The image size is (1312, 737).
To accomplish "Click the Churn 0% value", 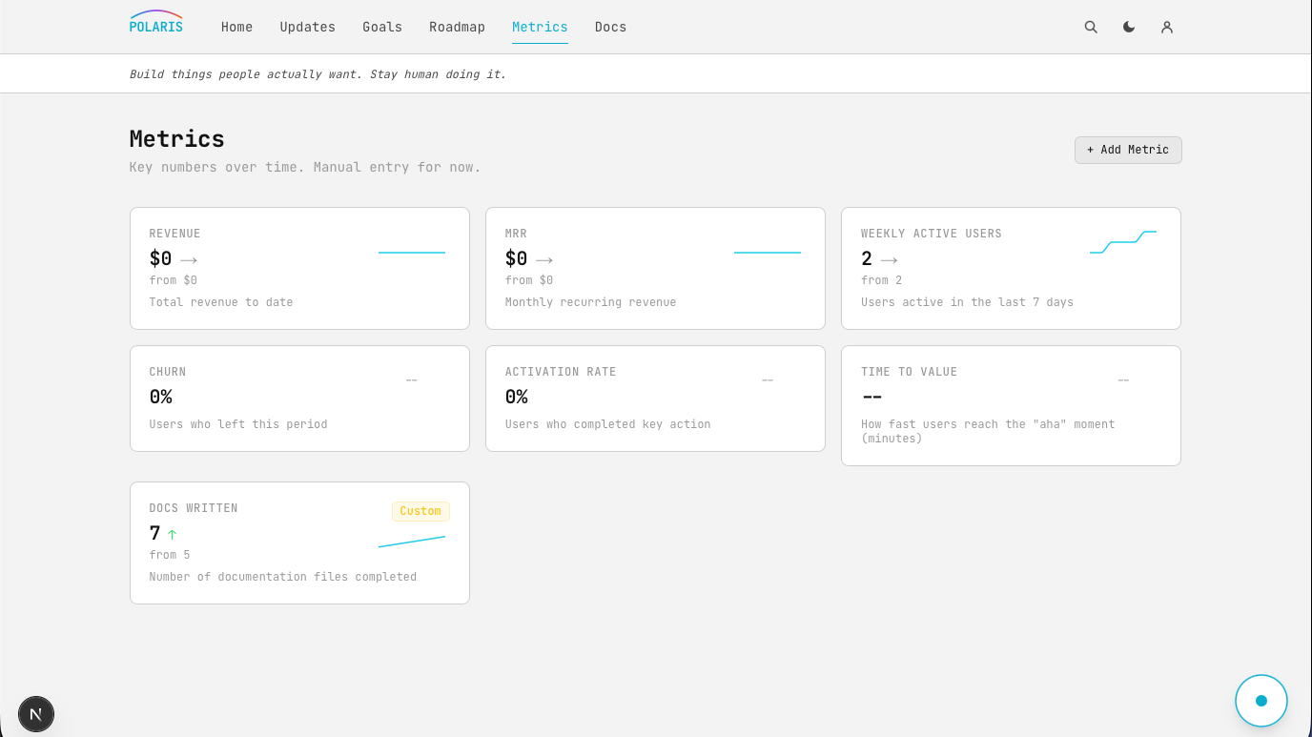I will [160, 397].
